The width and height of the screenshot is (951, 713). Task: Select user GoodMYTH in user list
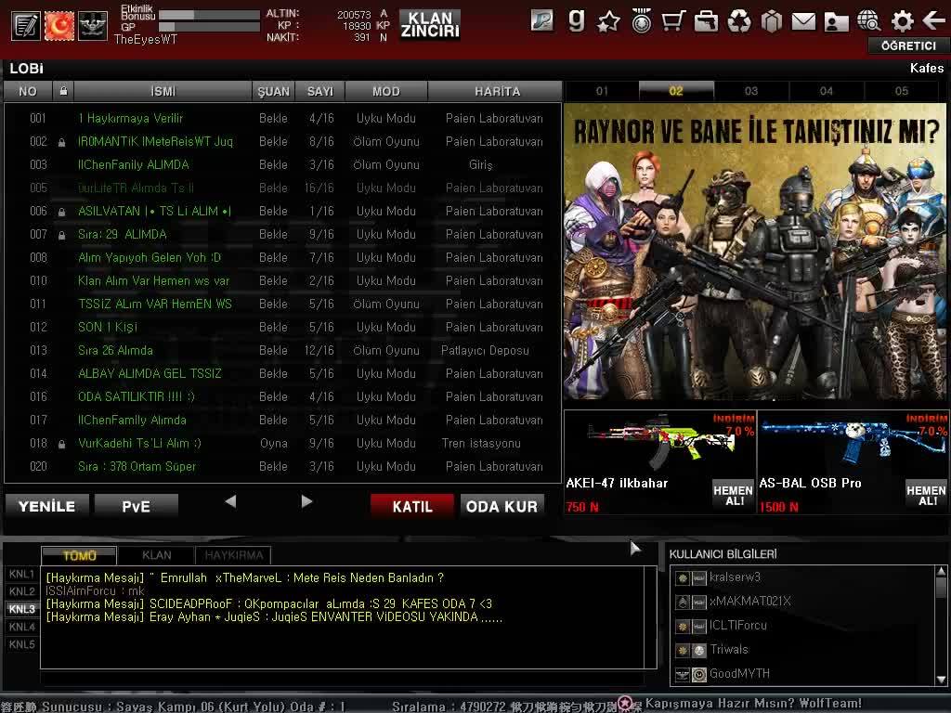[803, 674]
